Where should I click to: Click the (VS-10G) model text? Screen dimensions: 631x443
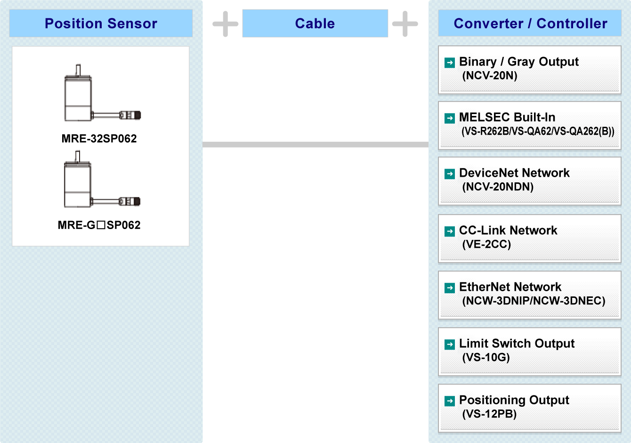(486, 357)
